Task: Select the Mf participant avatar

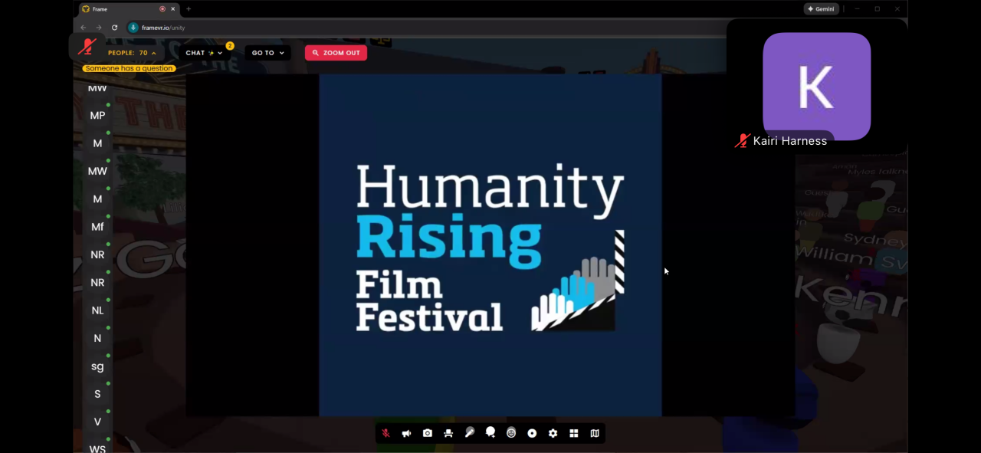Action: coord(97,227)
